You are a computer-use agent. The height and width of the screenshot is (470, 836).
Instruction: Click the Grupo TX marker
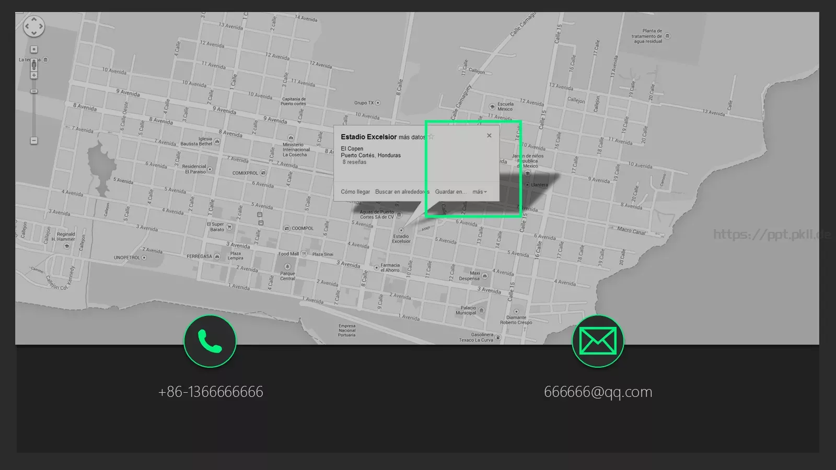pyautogui.click(x=378, y=103)
